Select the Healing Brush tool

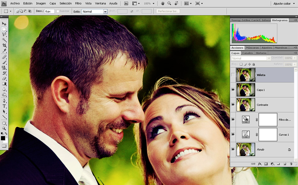click(x=4, y=57)
